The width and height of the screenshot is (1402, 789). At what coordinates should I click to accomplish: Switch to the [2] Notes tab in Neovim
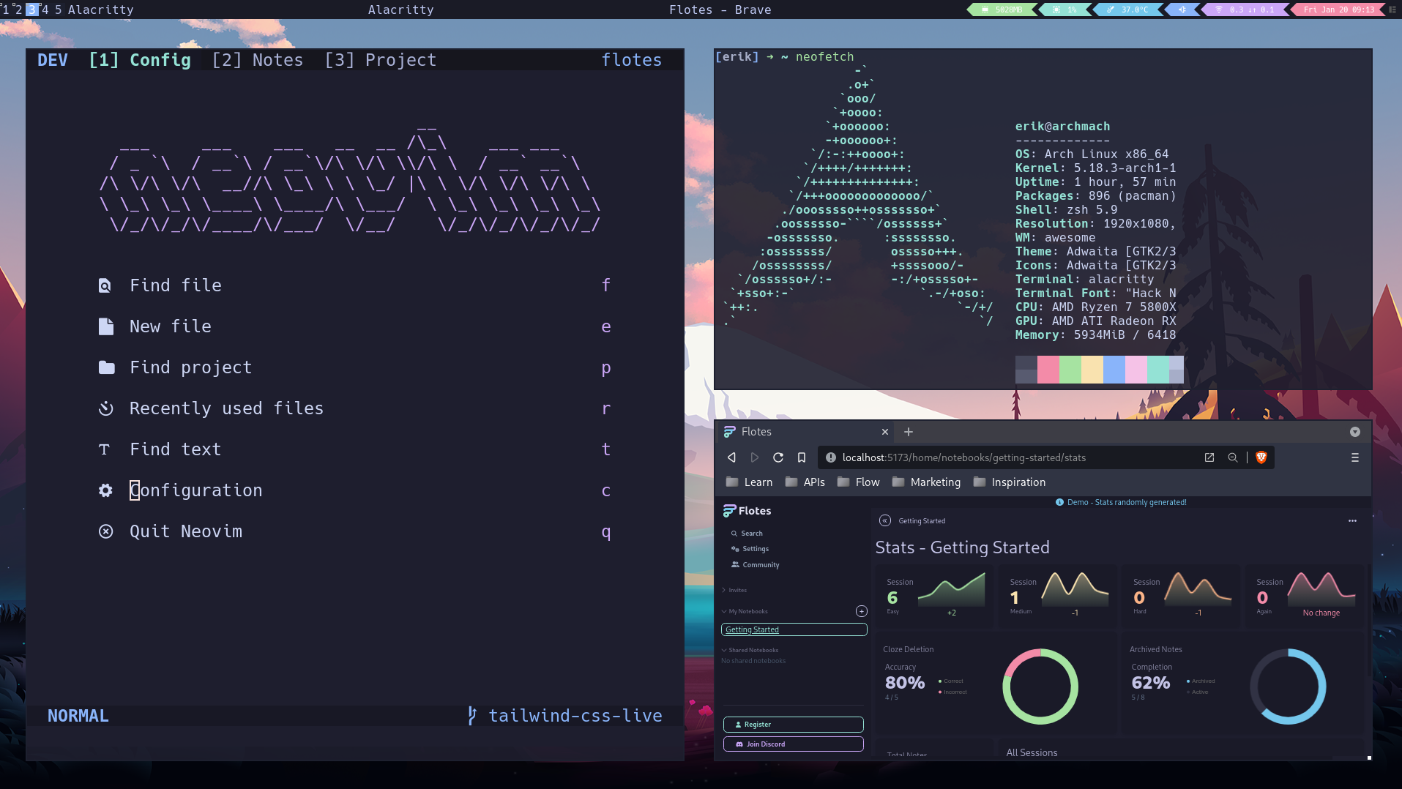258,59
